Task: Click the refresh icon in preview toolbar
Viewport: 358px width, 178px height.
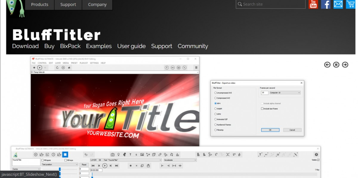Action: (57, 67)
